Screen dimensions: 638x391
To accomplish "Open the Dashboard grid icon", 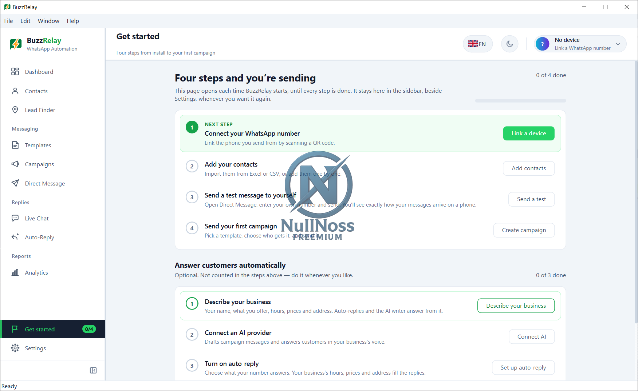I will click(15, 72).
